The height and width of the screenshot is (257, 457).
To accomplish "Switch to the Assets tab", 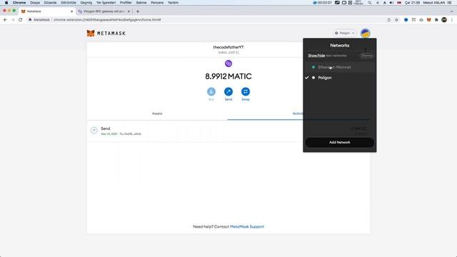I will pyautogui.click(x=157, y=114).
